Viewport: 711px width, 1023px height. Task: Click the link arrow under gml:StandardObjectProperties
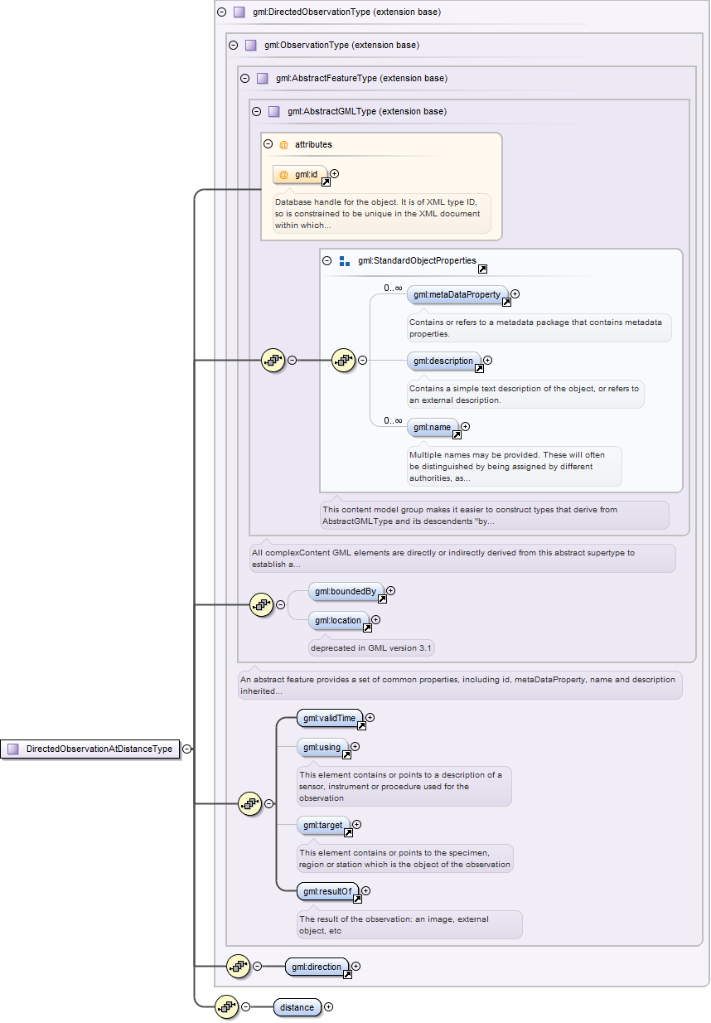(x=482, y=269)
